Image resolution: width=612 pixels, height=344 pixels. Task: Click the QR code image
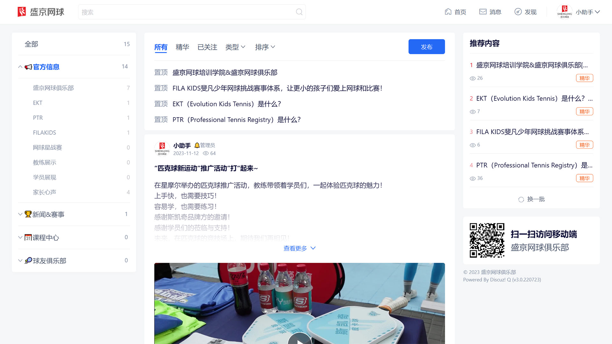487,240
